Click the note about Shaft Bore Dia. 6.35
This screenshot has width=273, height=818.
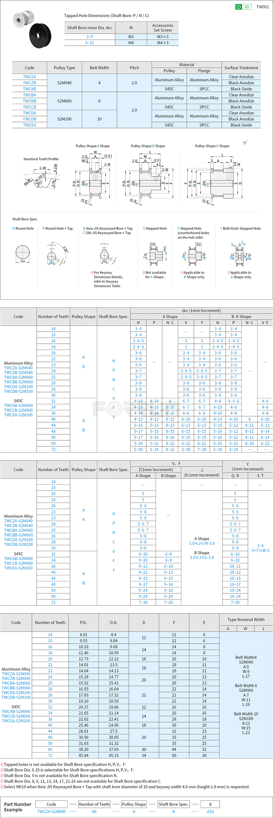[67, 770]
